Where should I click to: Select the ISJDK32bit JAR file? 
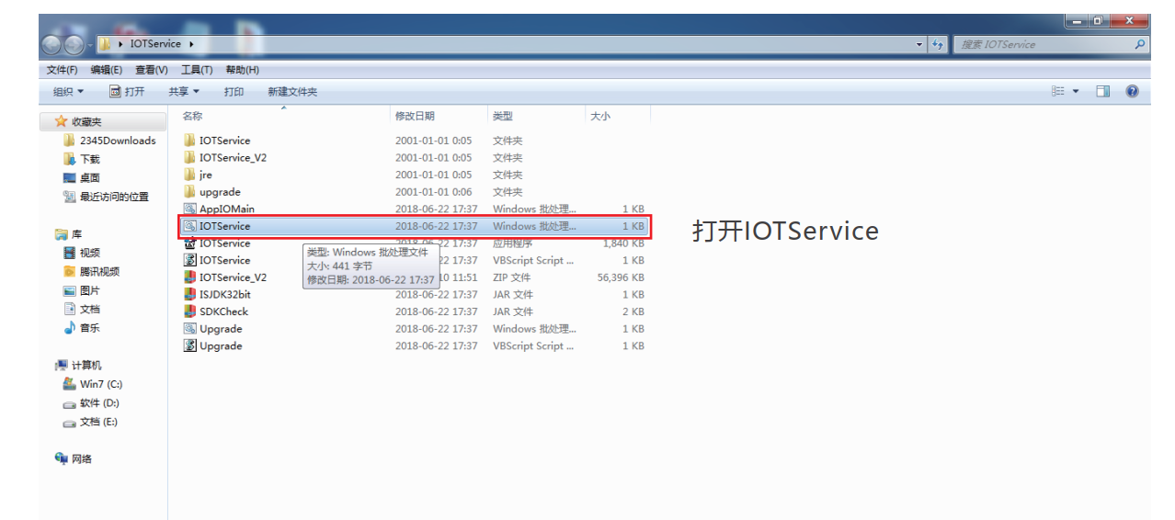pos(217,294)
